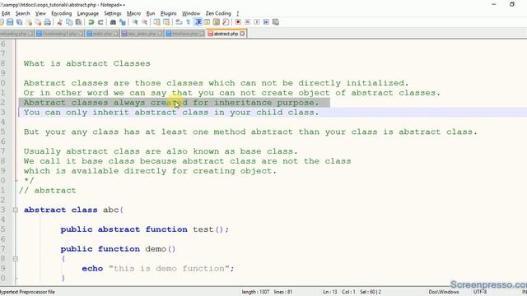Close the interface.php tab
527x296 pixels.
202,34
